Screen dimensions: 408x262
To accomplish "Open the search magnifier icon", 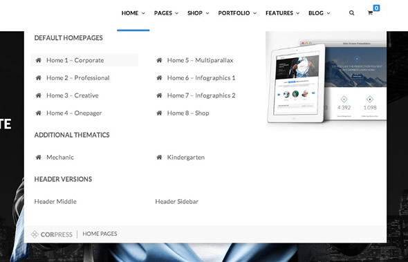I will (351, 12).
